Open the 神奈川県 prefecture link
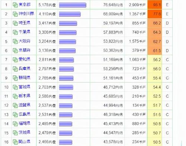Image resolution: width=186 pixels, height=146 pixels. point(26,14)
